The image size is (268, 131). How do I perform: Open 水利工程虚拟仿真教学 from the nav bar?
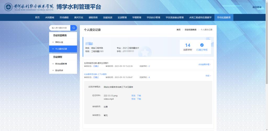[x=200, y=18]
